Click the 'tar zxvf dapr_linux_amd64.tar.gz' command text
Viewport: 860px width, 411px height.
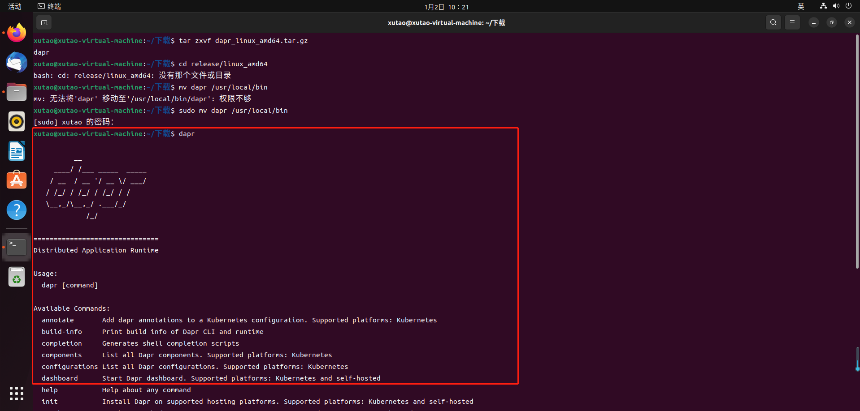[243, 41]
